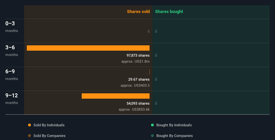The image size is (275, 140).
Task: Click the 9–12 months row label
Action: [x=12, y=99]
